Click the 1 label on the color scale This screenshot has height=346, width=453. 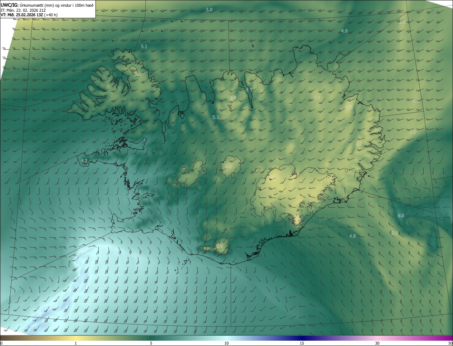76,343
